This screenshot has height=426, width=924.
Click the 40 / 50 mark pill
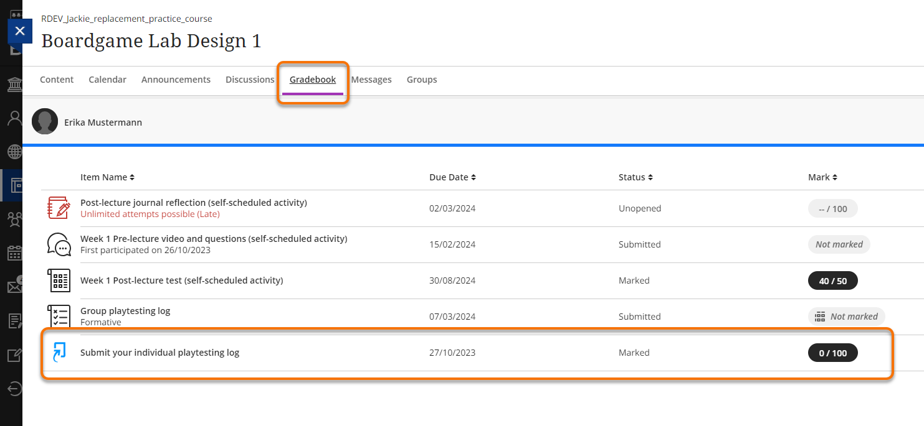pyautogui.click(x=832, y=281)
